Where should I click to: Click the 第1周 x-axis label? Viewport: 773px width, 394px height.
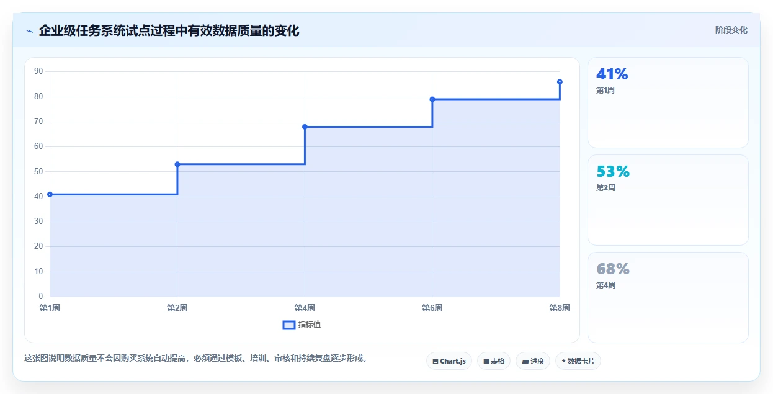tap(50, 308)
